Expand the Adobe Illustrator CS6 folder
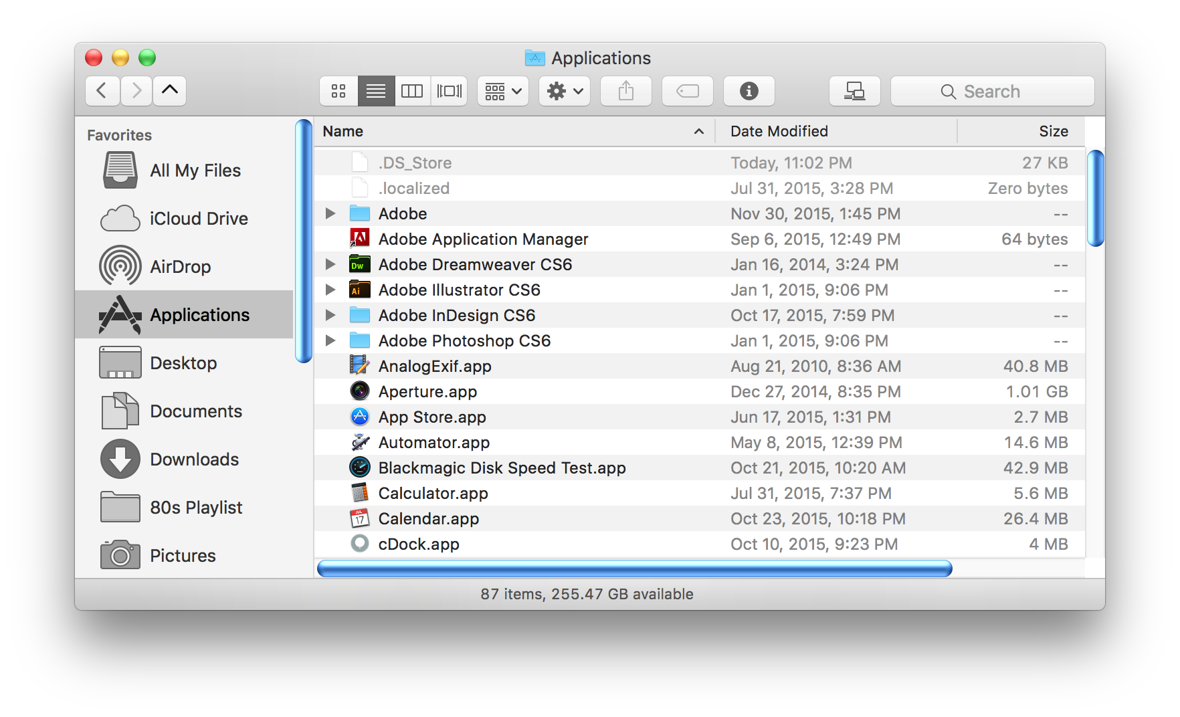The width and height of the screenshot is (1180, 717). [x=330, y=290]
